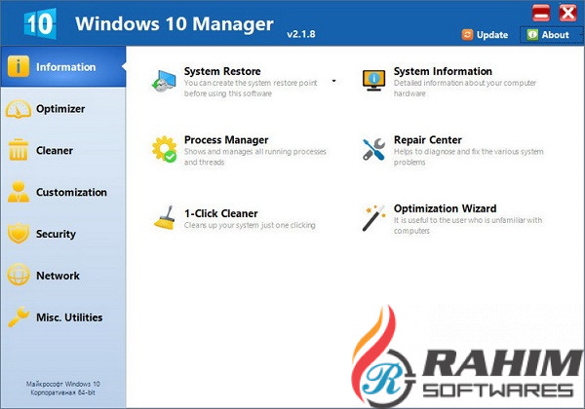Click the Optimizer gauge icon
Screen dimensions: 585x409
tap(18, 109)
